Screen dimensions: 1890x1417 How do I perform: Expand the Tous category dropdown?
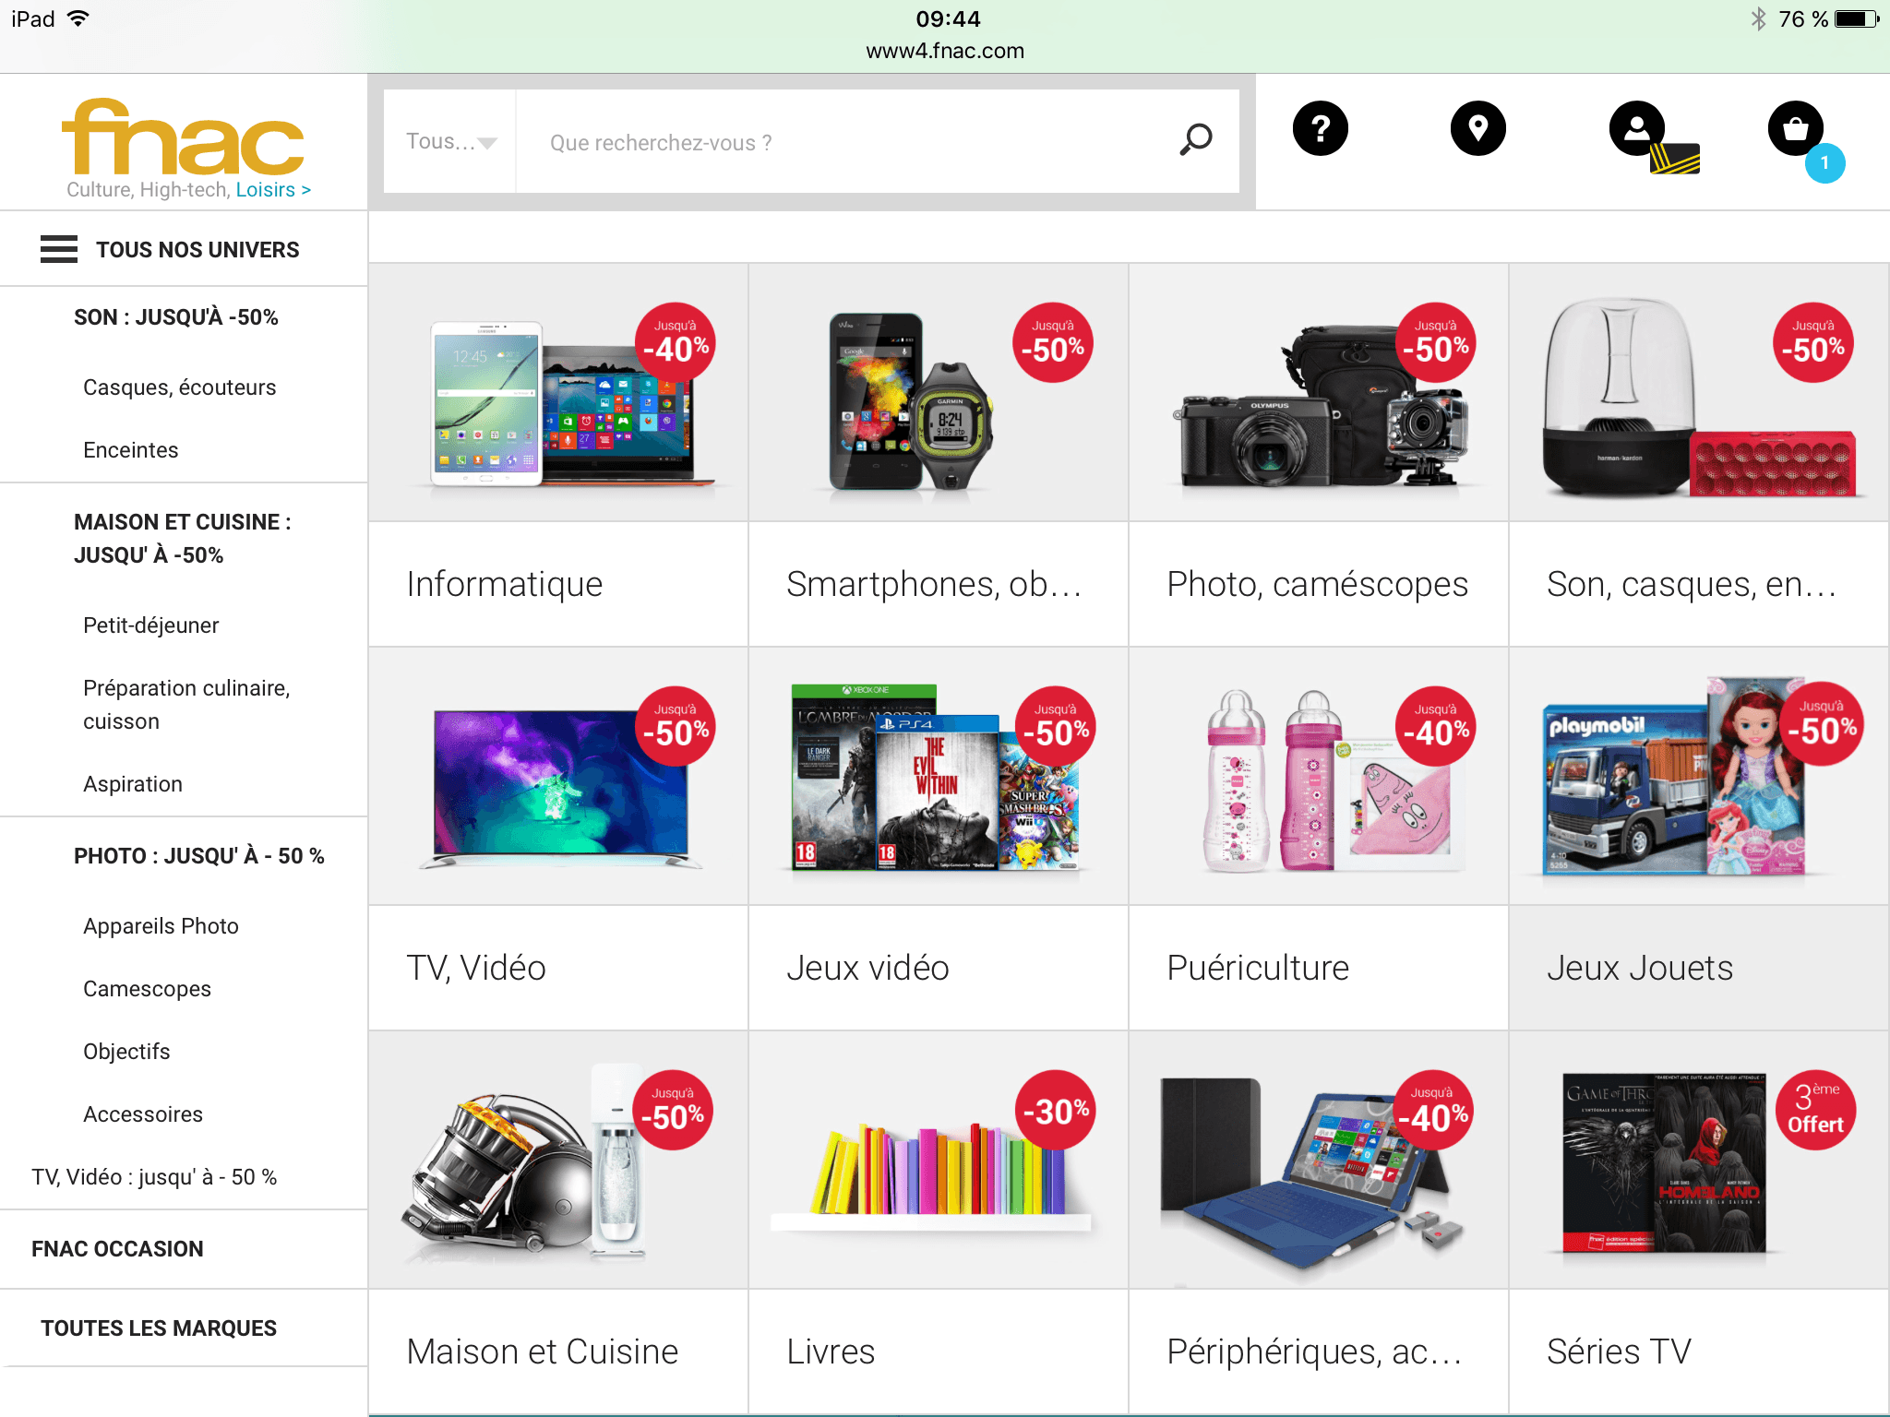point(450,141)
